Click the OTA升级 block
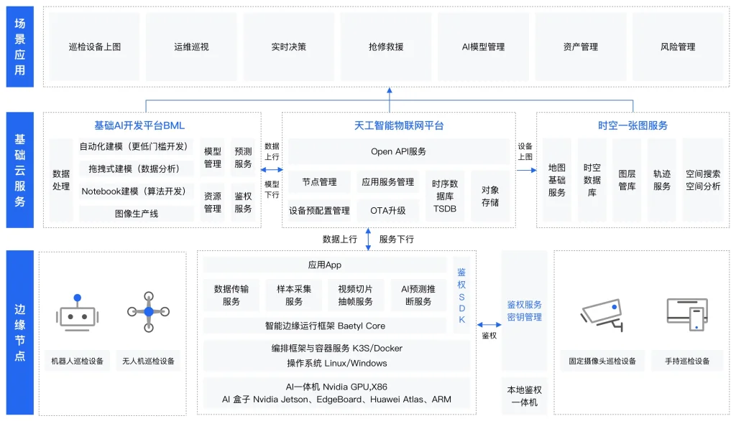The width and height of the screenshot is (736, 421). (388, 211)
